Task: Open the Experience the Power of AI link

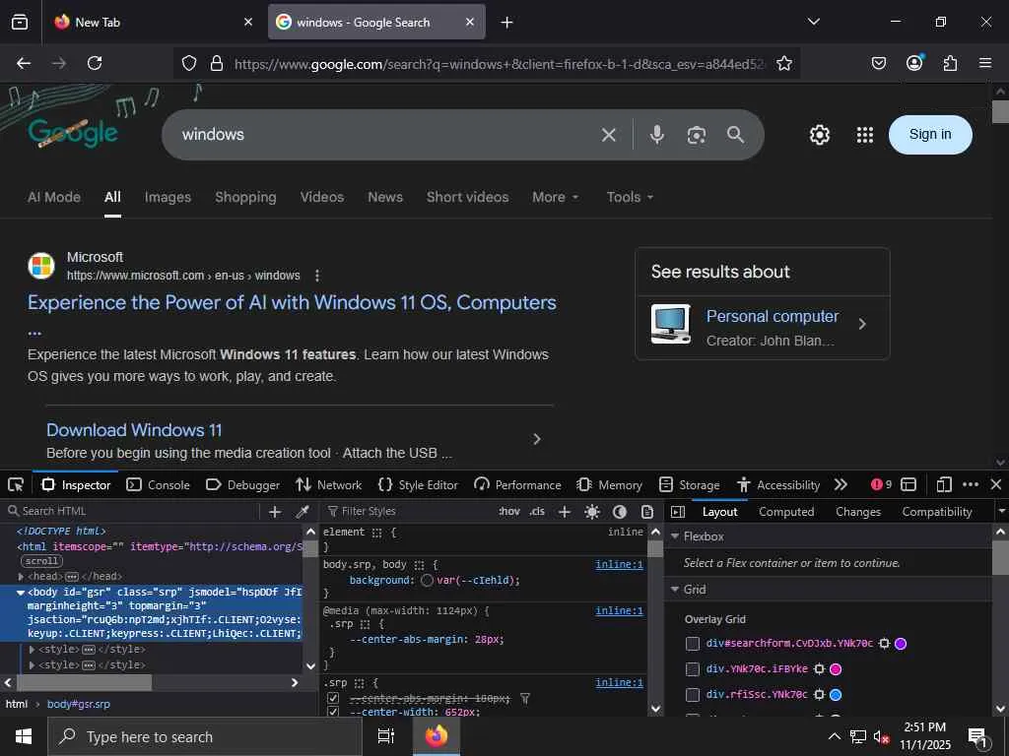Action: (x=292, y=303)
